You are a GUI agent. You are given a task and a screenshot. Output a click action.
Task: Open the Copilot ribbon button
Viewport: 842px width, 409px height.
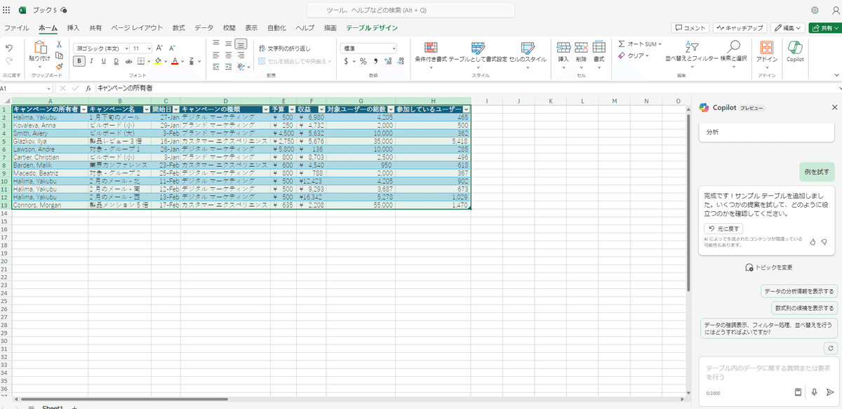pyautogui.click(x=795, y=51)
